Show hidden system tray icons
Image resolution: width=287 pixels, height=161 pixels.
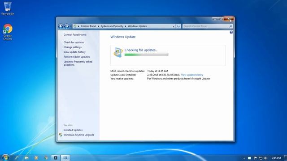pyautogui.click(x=244, y=158)
